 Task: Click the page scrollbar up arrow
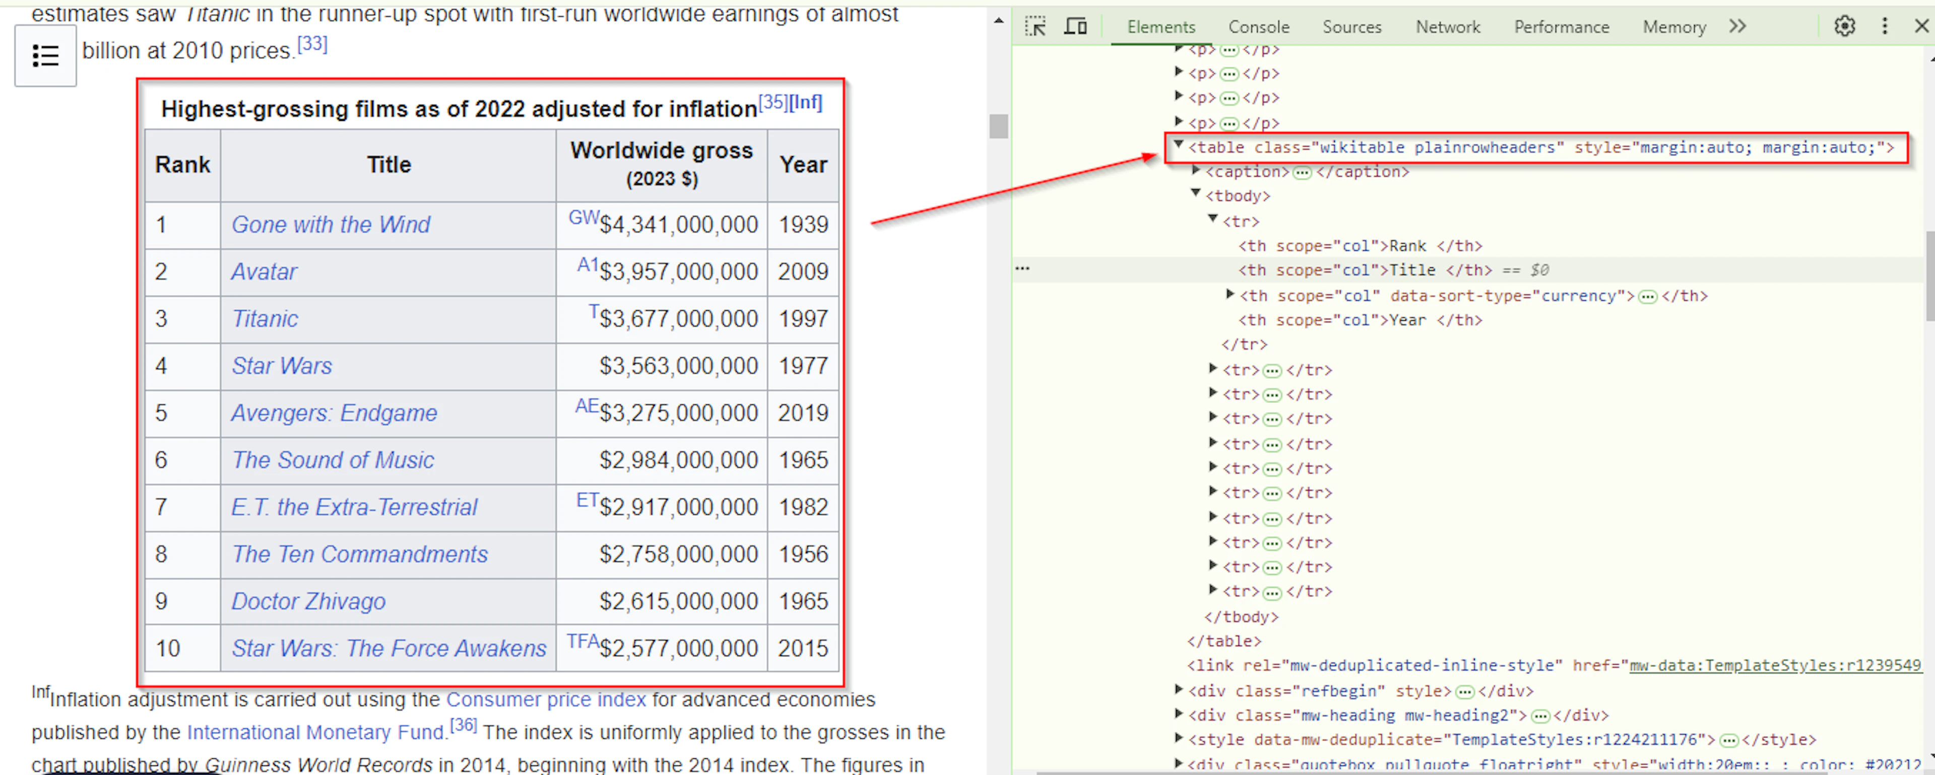coord(998,21)
